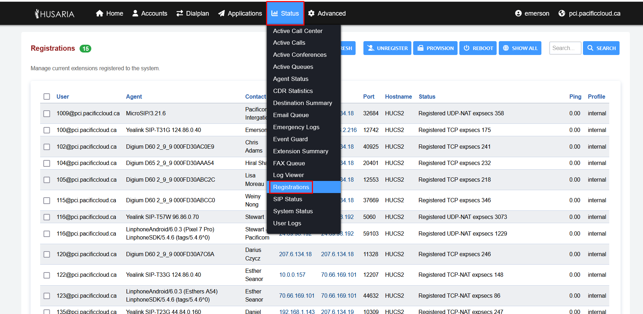Sort by the Port column header
643x314 pixels.
369,97
